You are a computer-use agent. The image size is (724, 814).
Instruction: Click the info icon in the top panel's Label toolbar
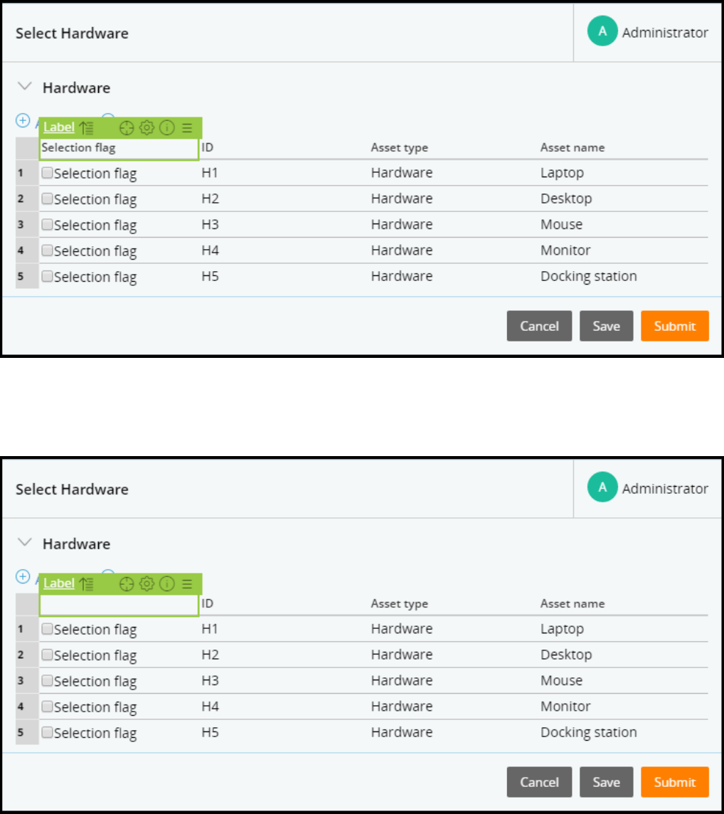(166, 128)
